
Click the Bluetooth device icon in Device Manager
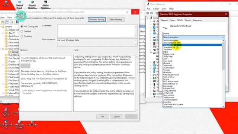(154, 27)
